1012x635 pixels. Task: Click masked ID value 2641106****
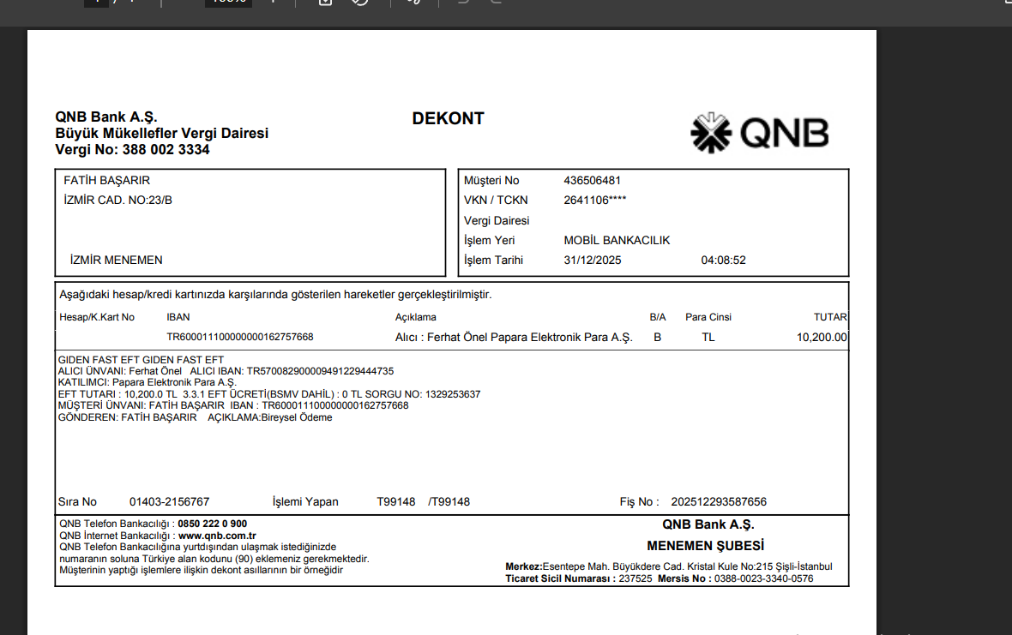point(594,201)
